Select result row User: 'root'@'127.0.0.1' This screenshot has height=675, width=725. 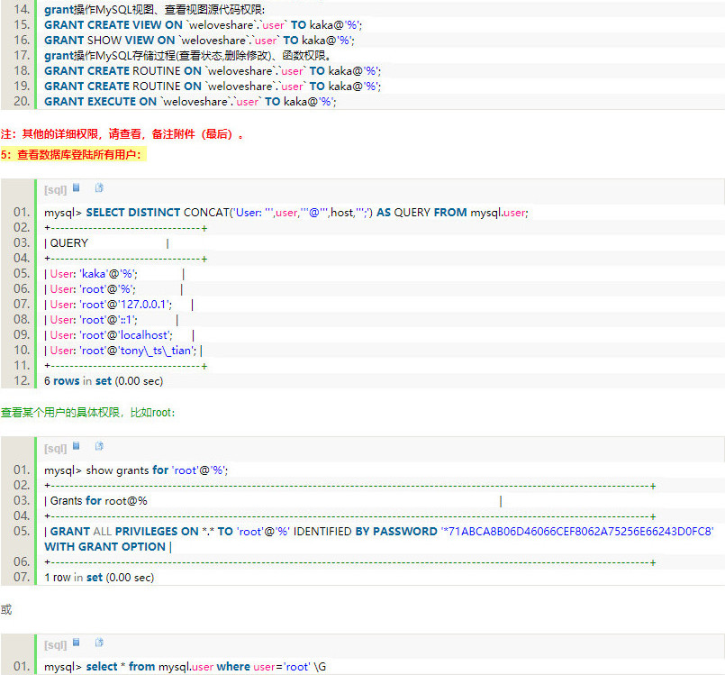[x=119, y=305]
